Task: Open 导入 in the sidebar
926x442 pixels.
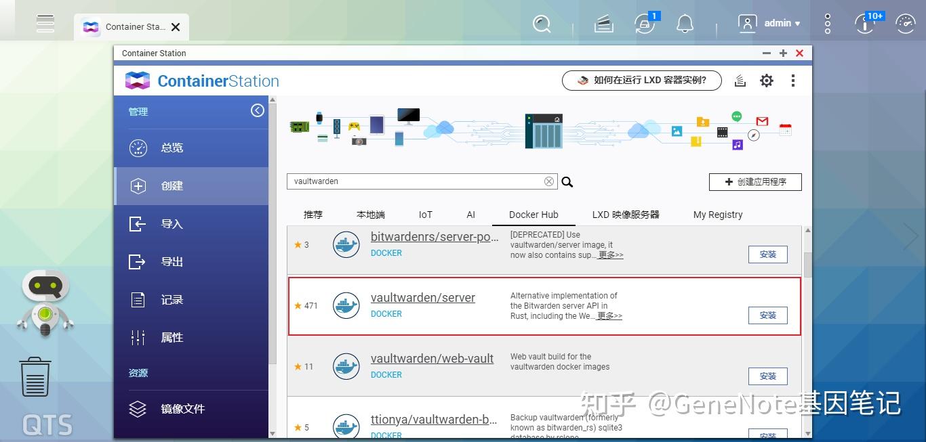Action: [191, 223]
